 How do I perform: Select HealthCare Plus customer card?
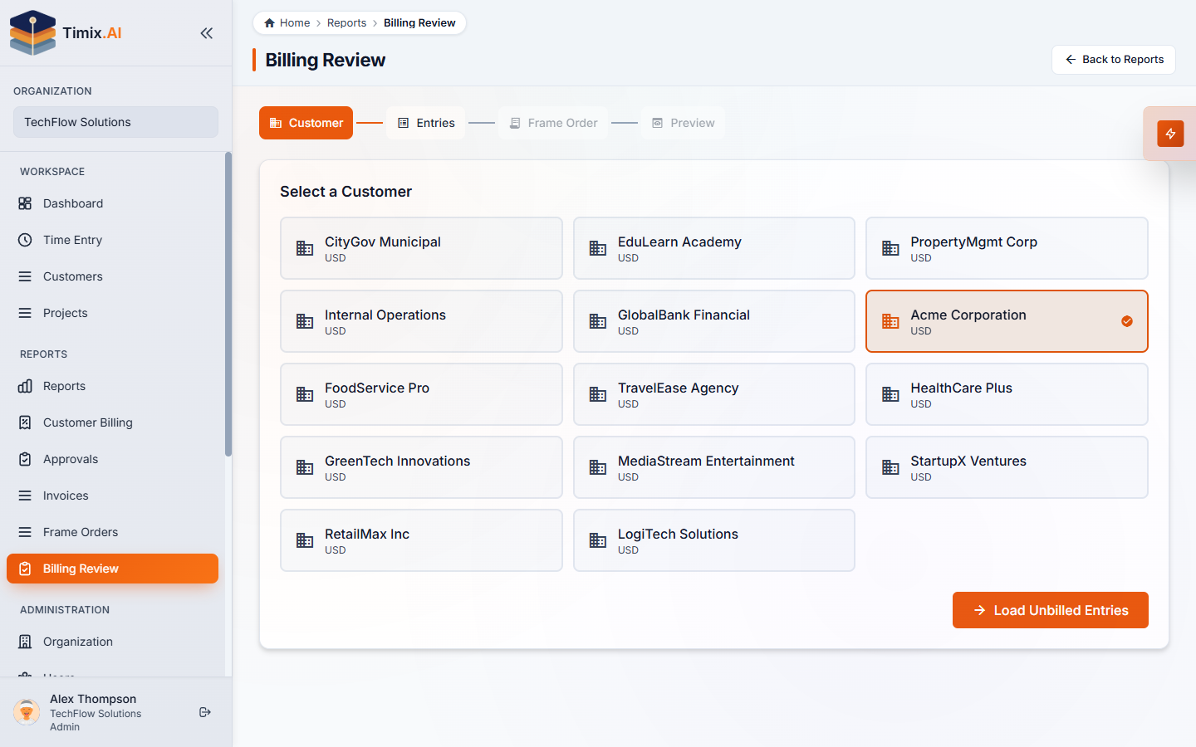click(x=1007, y=394)
